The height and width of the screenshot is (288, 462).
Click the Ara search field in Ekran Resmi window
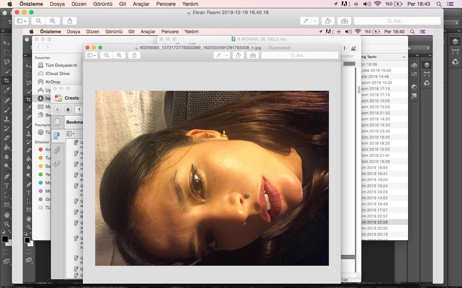click(x=397, y=21)
